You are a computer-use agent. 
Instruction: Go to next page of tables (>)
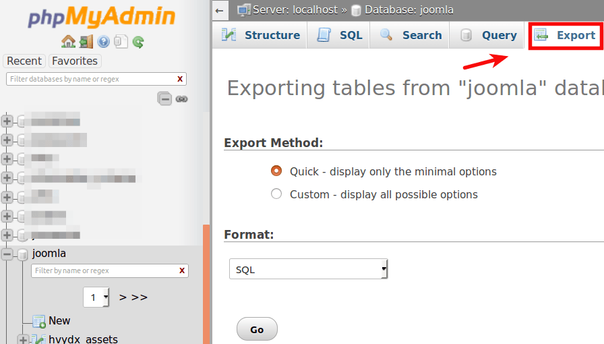point(123,297)
